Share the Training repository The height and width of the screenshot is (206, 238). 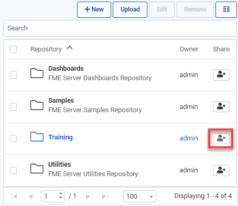(x=221, y=138)
